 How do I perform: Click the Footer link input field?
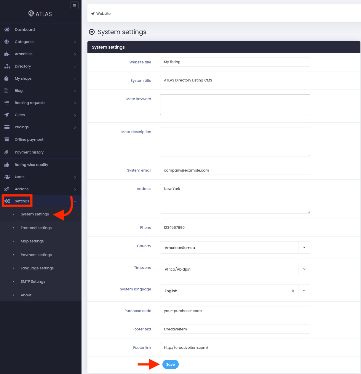tap(235, 348)
